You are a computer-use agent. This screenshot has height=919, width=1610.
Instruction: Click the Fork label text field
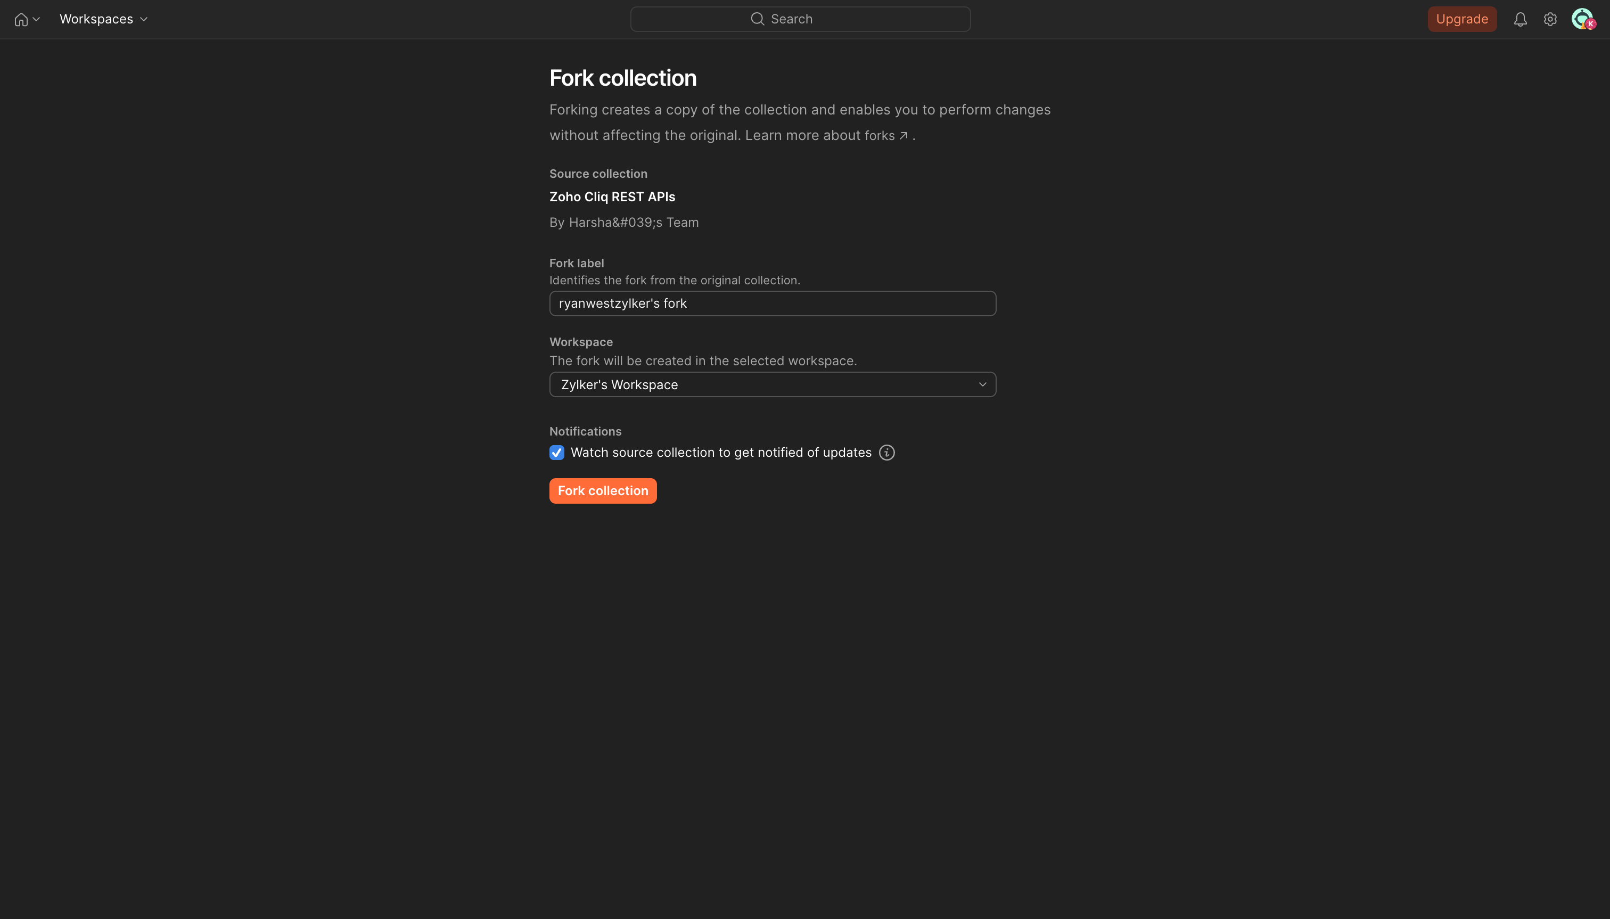(773, 303)
